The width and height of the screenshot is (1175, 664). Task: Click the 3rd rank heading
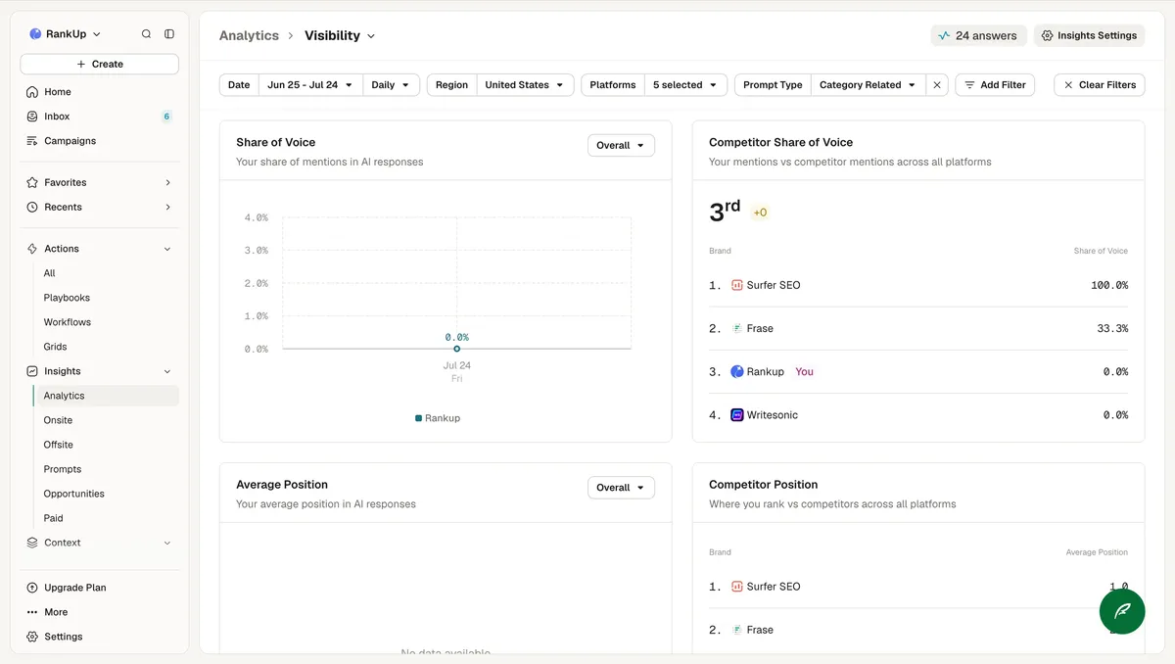725,211
